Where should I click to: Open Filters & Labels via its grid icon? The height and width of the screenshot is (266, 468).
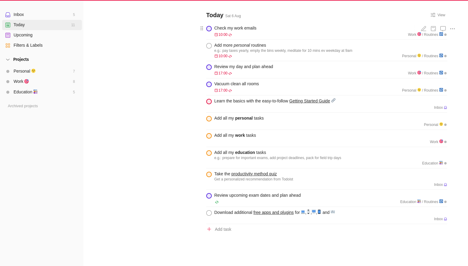(8, 45)
